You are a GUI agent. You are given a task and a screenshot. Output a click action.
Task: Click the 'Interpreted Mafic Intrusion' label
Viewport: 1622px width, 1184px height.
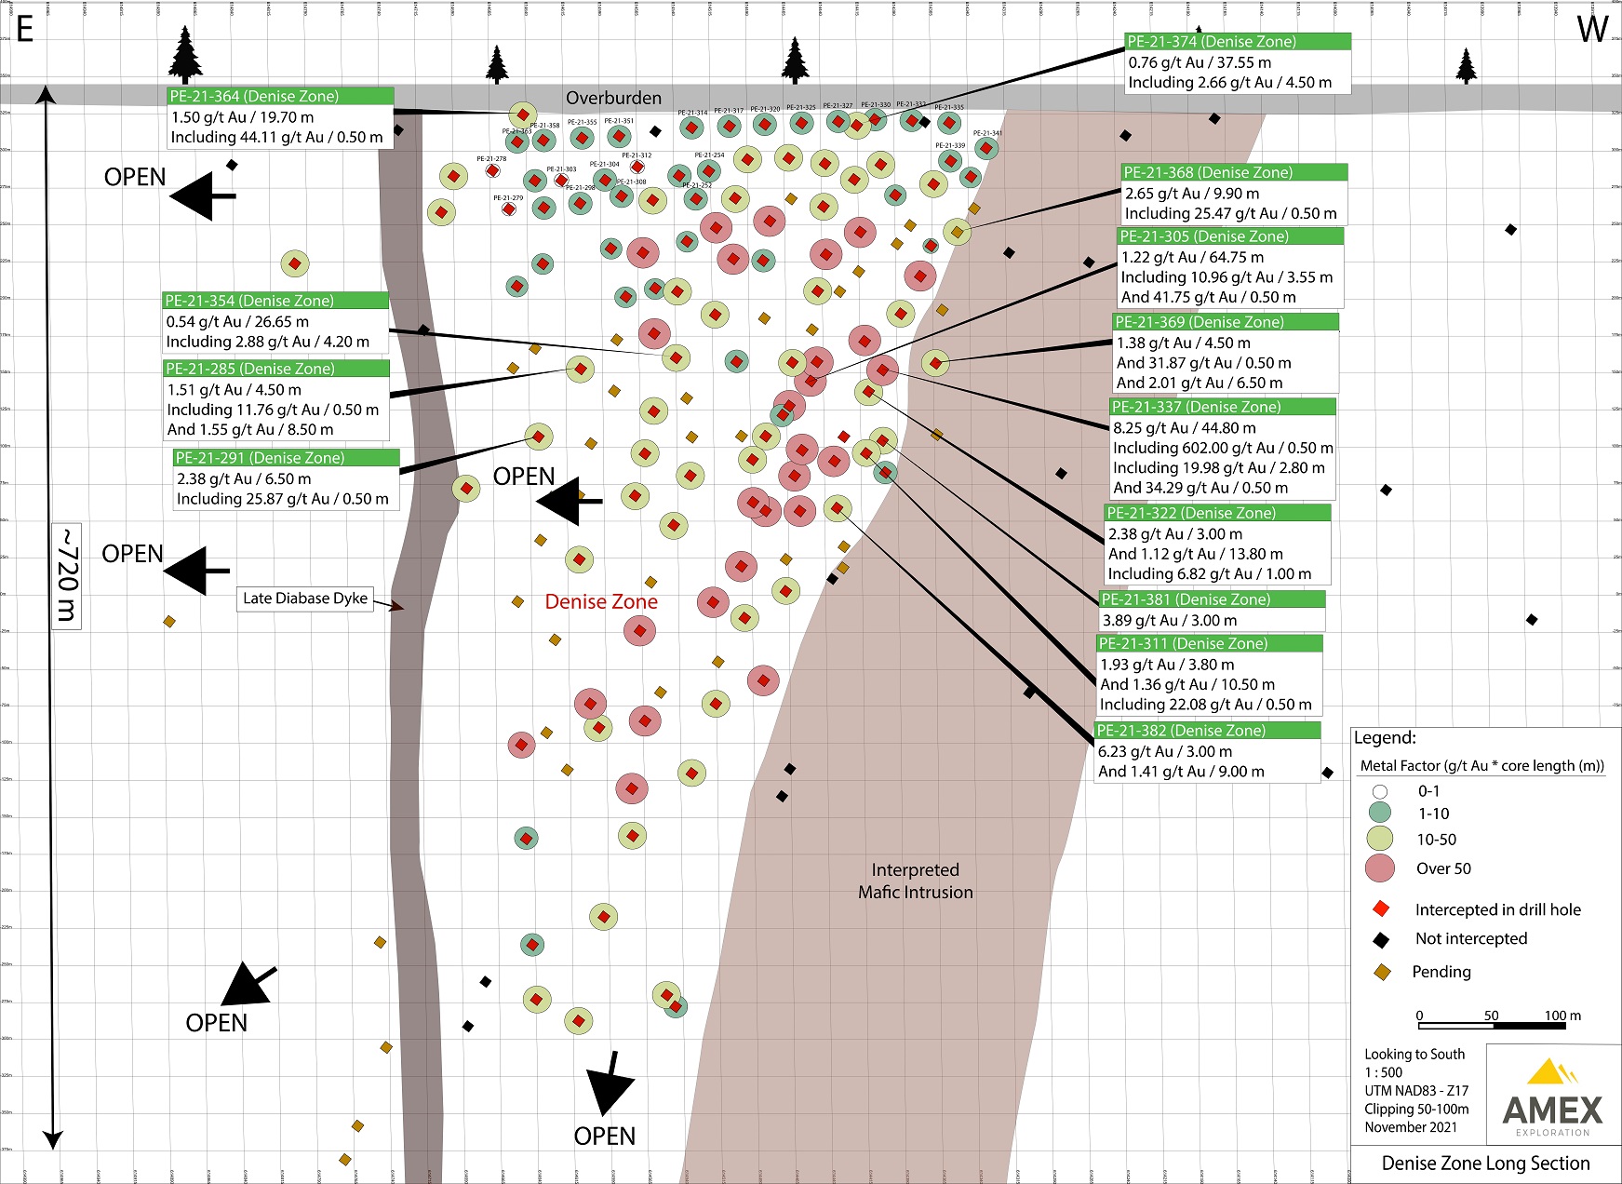coord(915,881)
